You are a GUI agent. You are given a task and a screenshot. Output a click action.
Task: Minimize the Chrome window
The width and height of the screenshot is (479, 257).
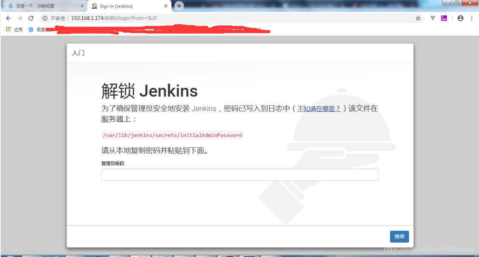coord(447,3)
